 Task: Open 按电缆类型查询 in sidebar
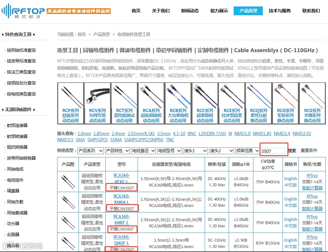pyautogui.click(x=21, y=94)
